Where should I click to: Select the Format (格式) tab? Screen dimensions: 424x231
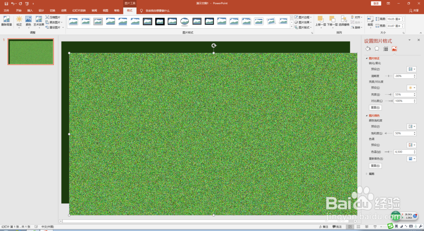130,11
